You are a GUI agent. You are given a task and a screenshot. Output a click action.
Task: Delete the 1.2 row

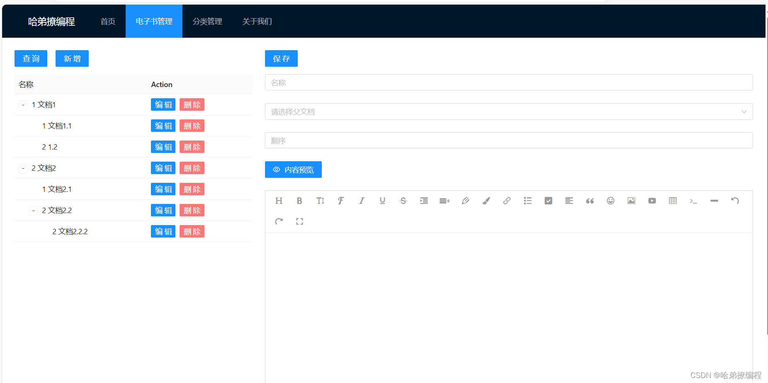click(x=192, y=147)
